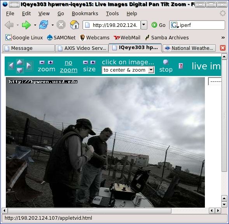Pan camera right with right arrow
This screenshot has height=224, width=229.
pyautogui.click(x=29, y=66)
